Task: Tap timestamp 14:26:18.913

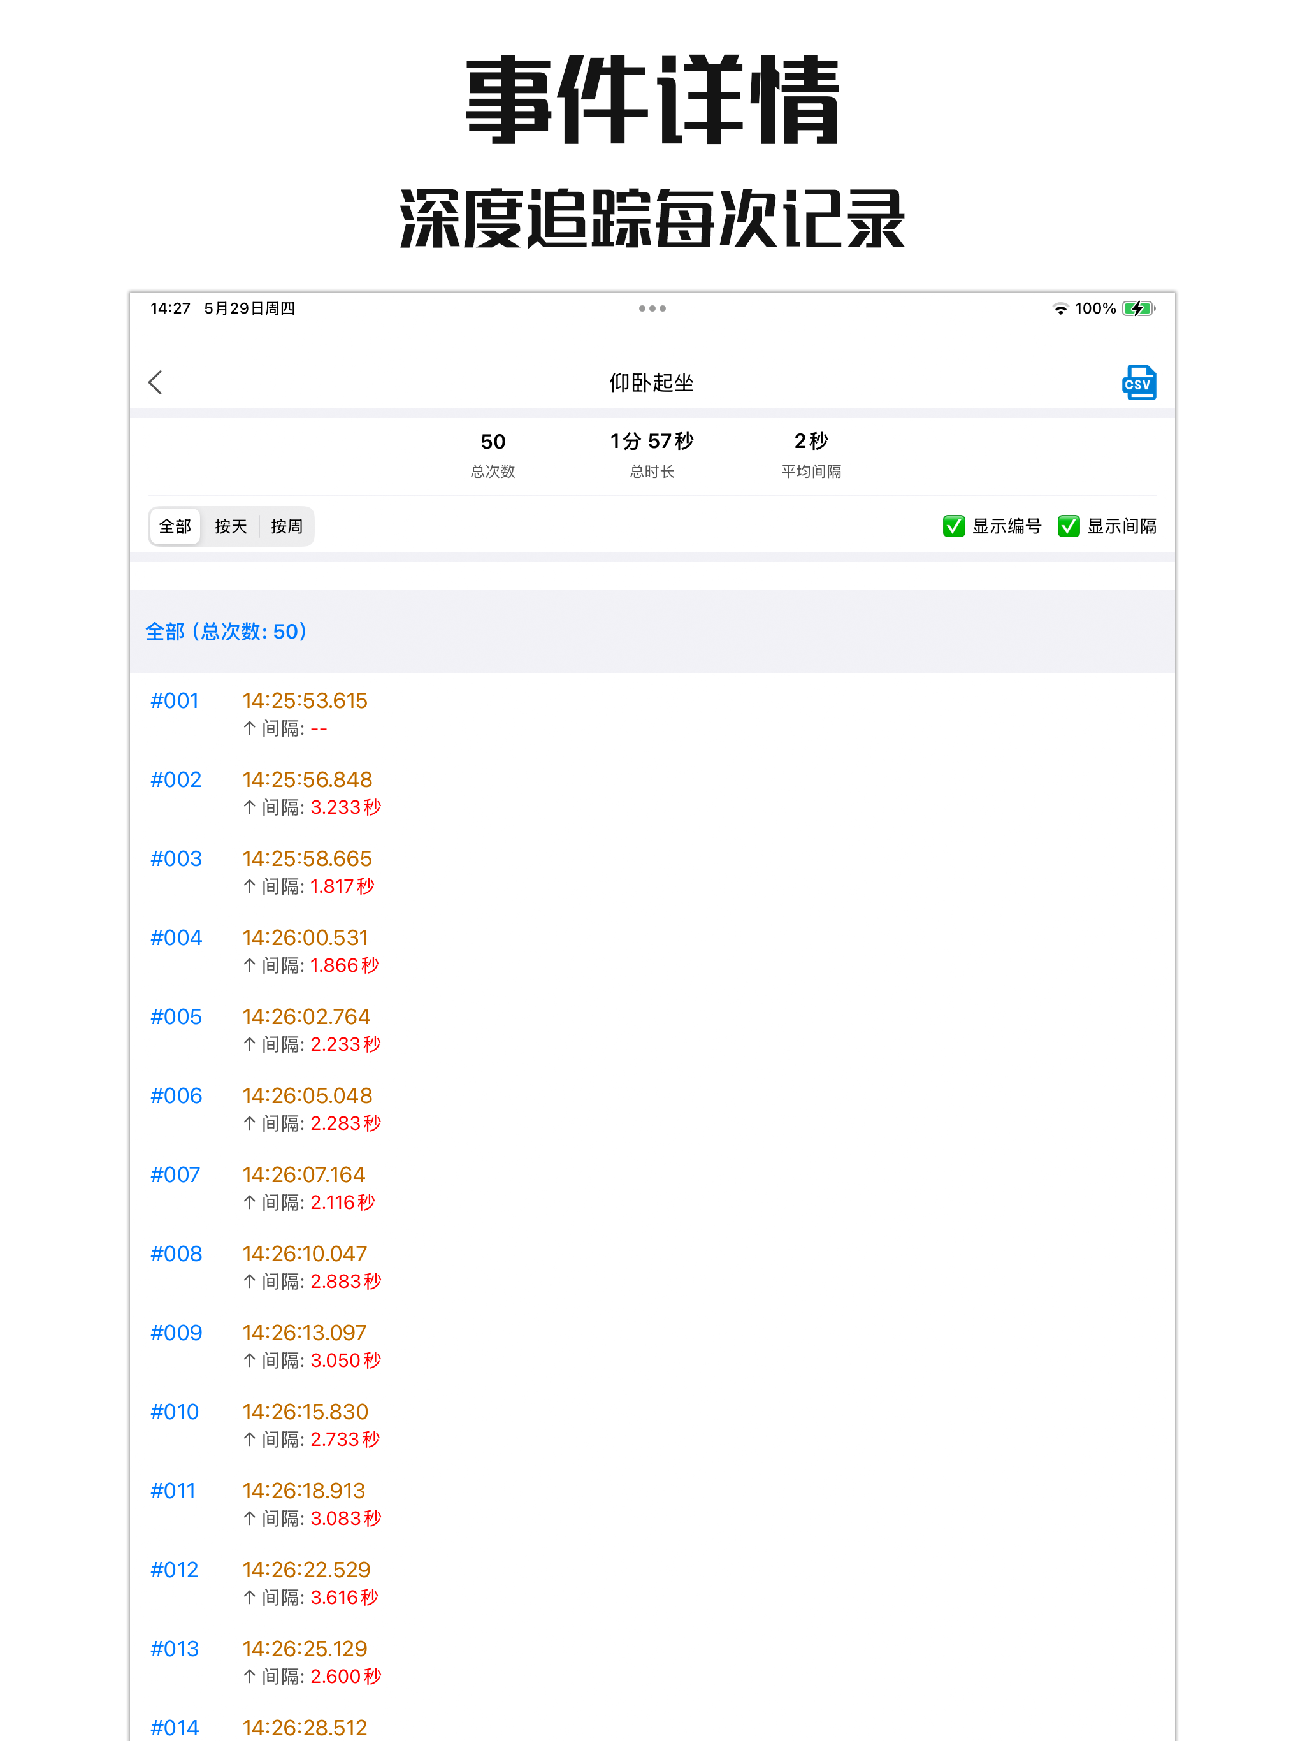Action: coord(304,1491)
